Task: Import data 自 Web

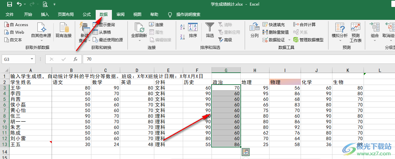Action: point(14,32)
